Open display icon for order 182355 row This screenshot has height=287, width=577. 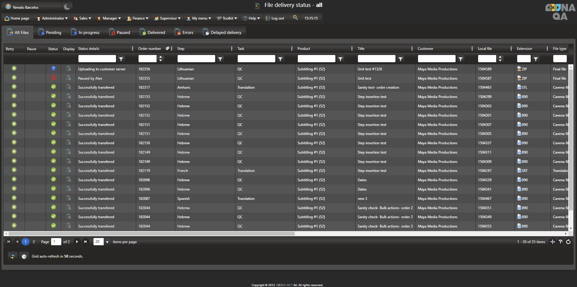(x=69, y=78)
